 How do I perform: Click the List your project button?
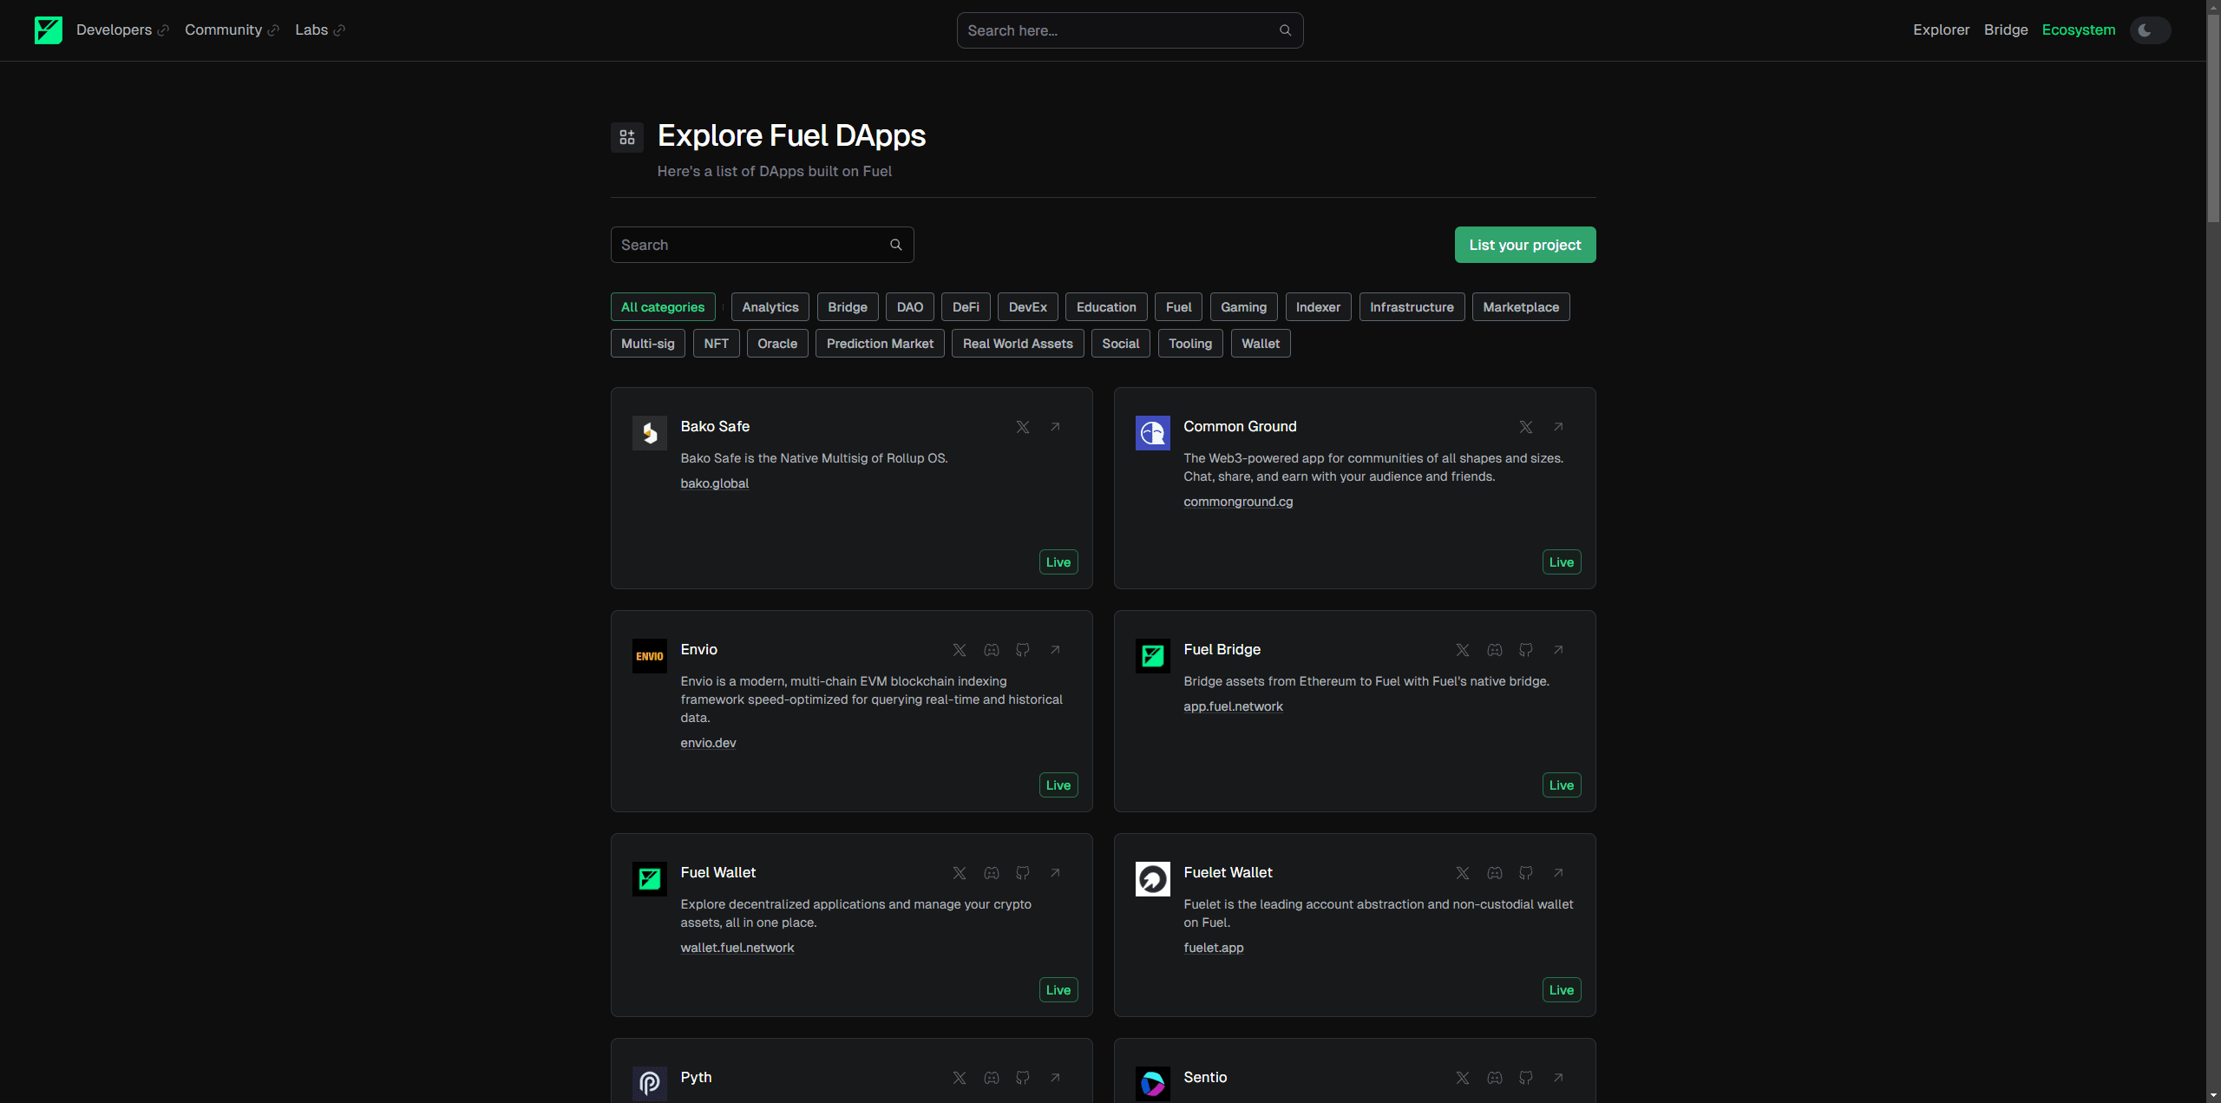point(1524,245)
